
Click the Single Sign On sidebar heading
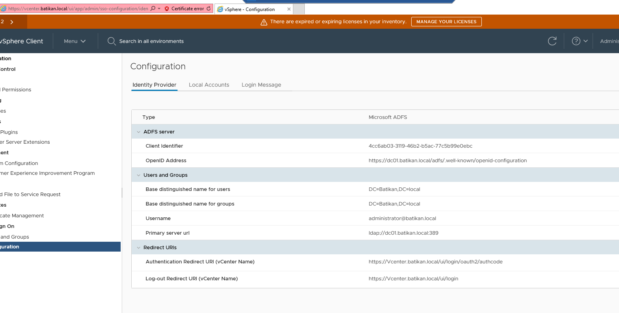click(x=7, y=226)
